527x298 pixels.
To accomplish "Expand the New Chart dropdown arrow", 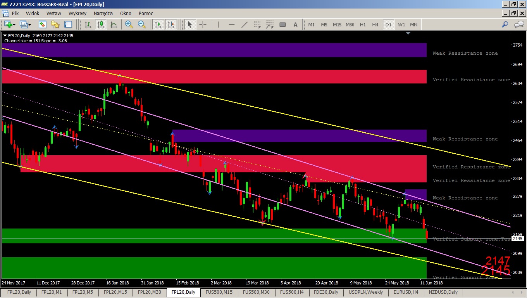I will click(x=14, y=24).
